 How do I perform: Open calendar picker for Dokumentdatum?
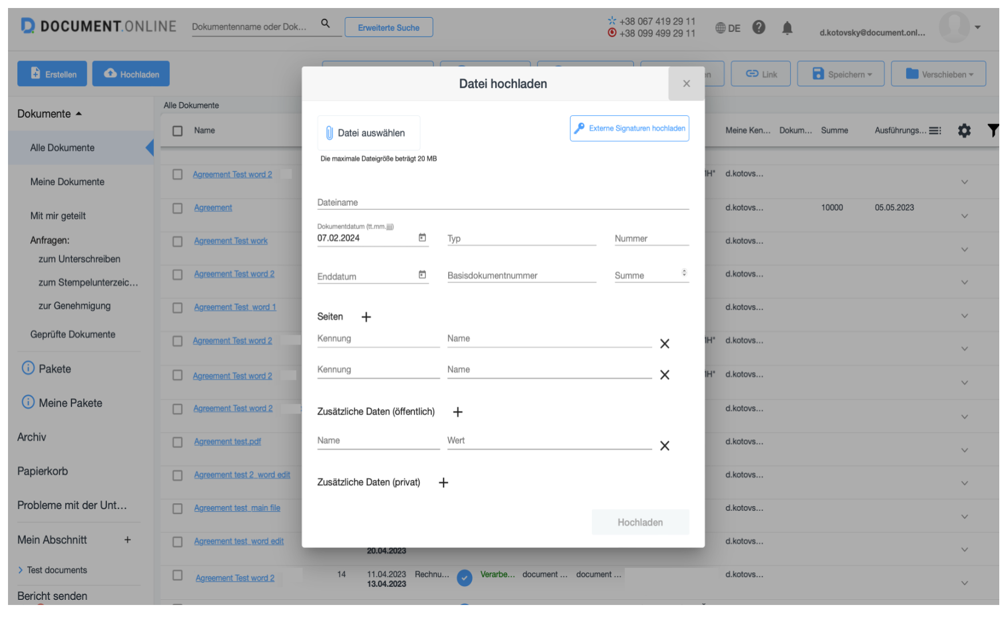pyautogui.click(x=422, y=238)
